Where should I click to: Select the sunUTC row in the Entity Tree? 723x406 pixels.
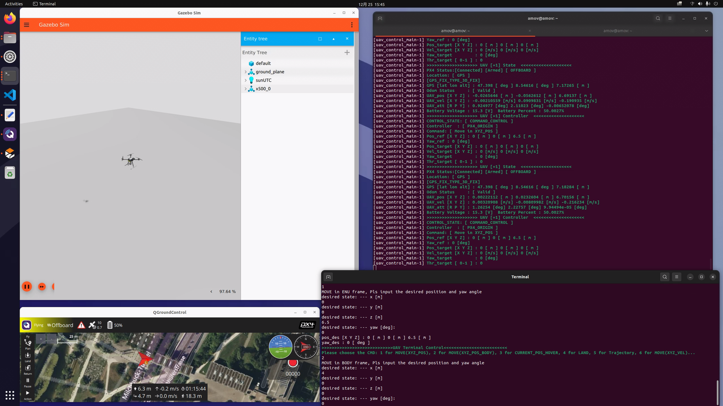297,80
